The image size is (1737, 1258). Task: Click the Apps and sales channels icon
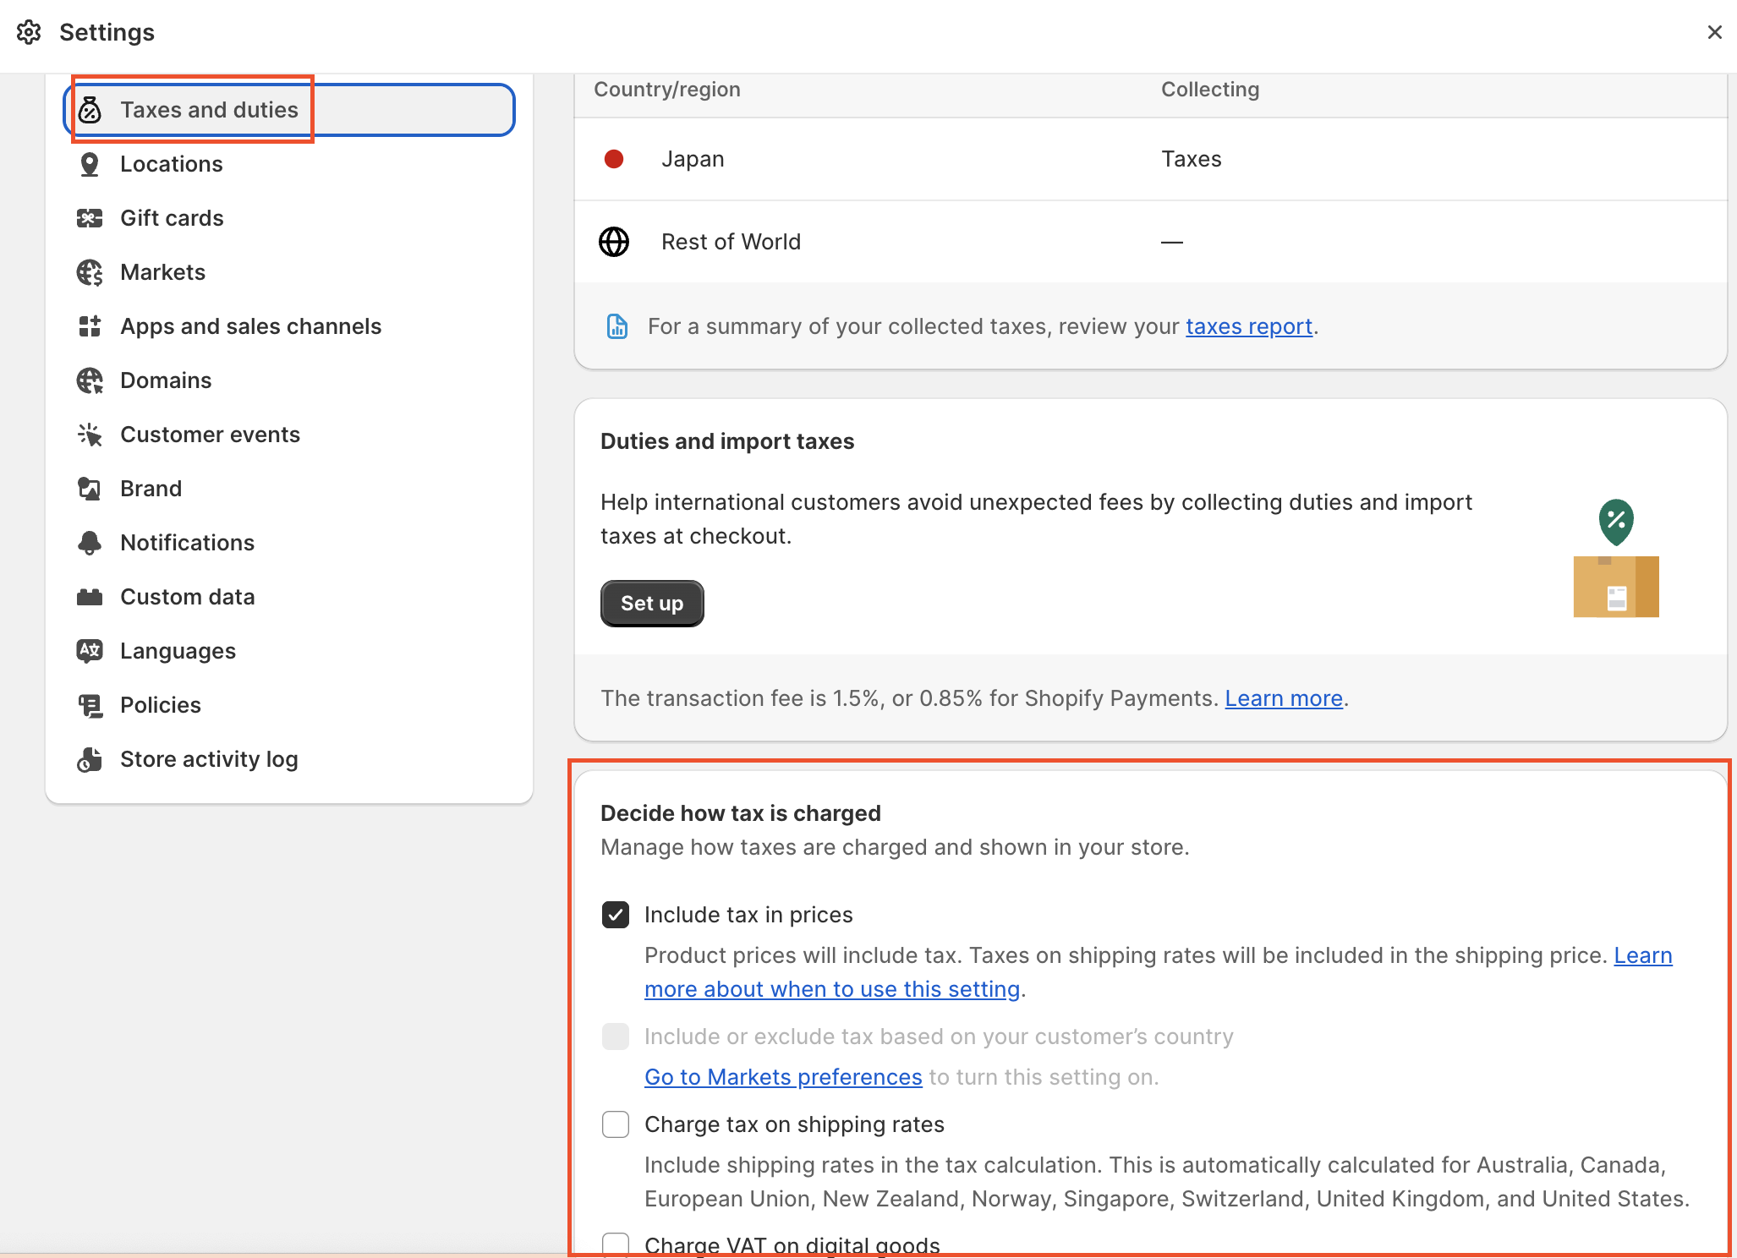90,326
